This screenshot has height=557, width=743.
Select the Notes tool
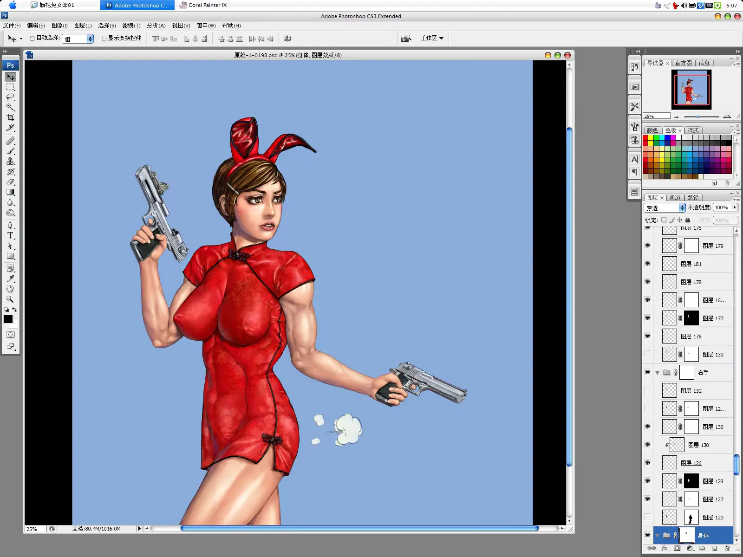10,268
